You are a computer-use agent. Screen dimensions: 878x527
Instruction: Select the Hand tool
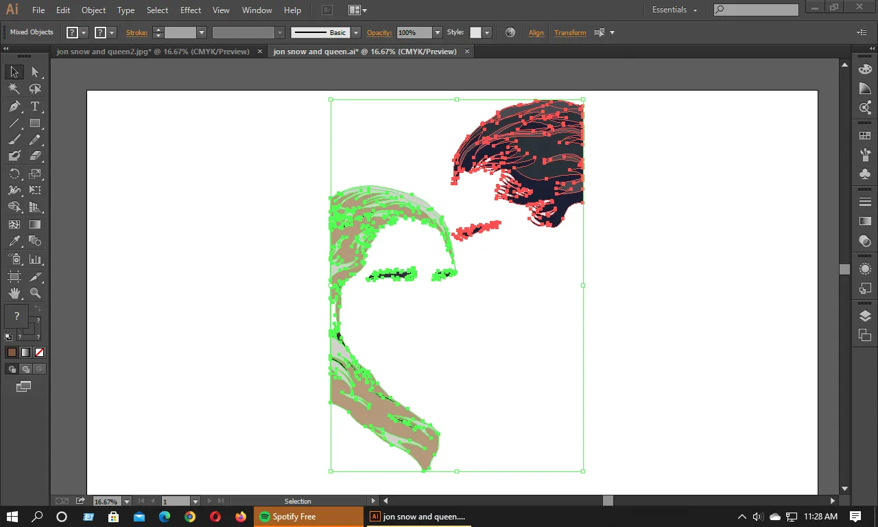point(14,294)
